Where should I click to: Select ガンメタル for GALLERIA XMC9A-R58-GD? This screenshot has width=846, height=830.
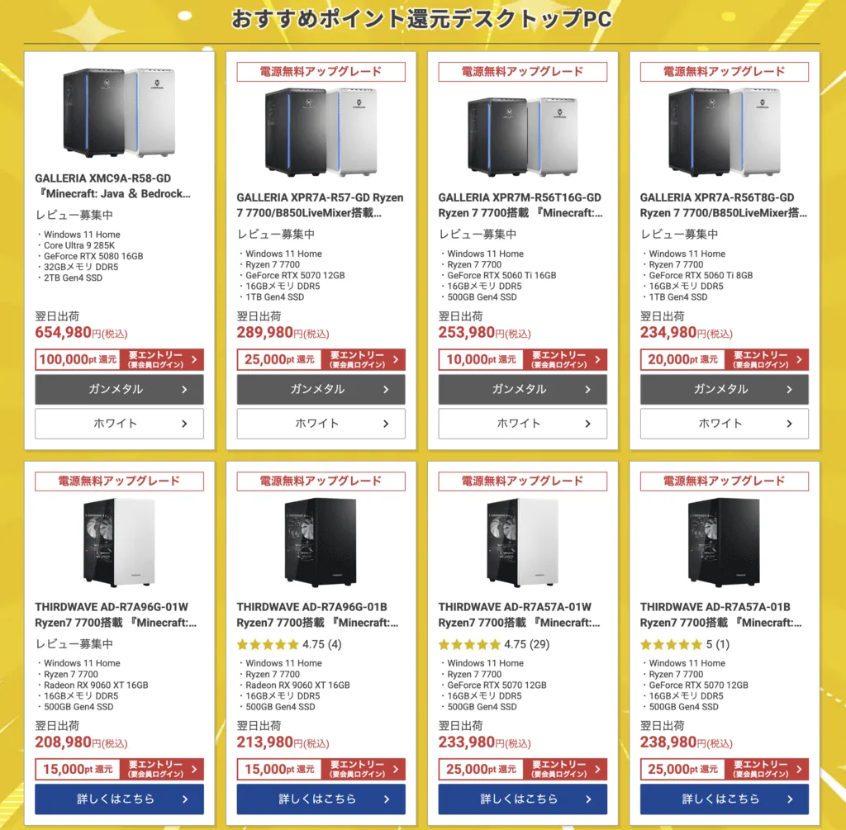point(119,389)
